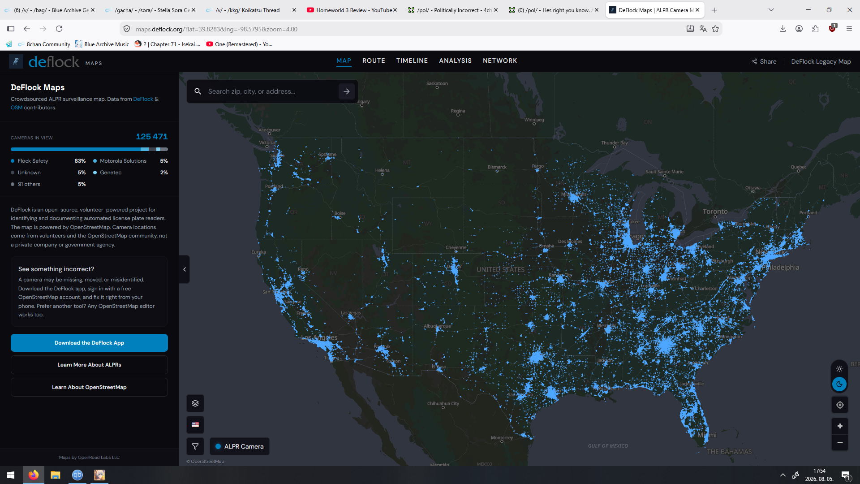This screenshot has height=484, width=860.
Task: Go back in browser history
Action: [27, 29]
